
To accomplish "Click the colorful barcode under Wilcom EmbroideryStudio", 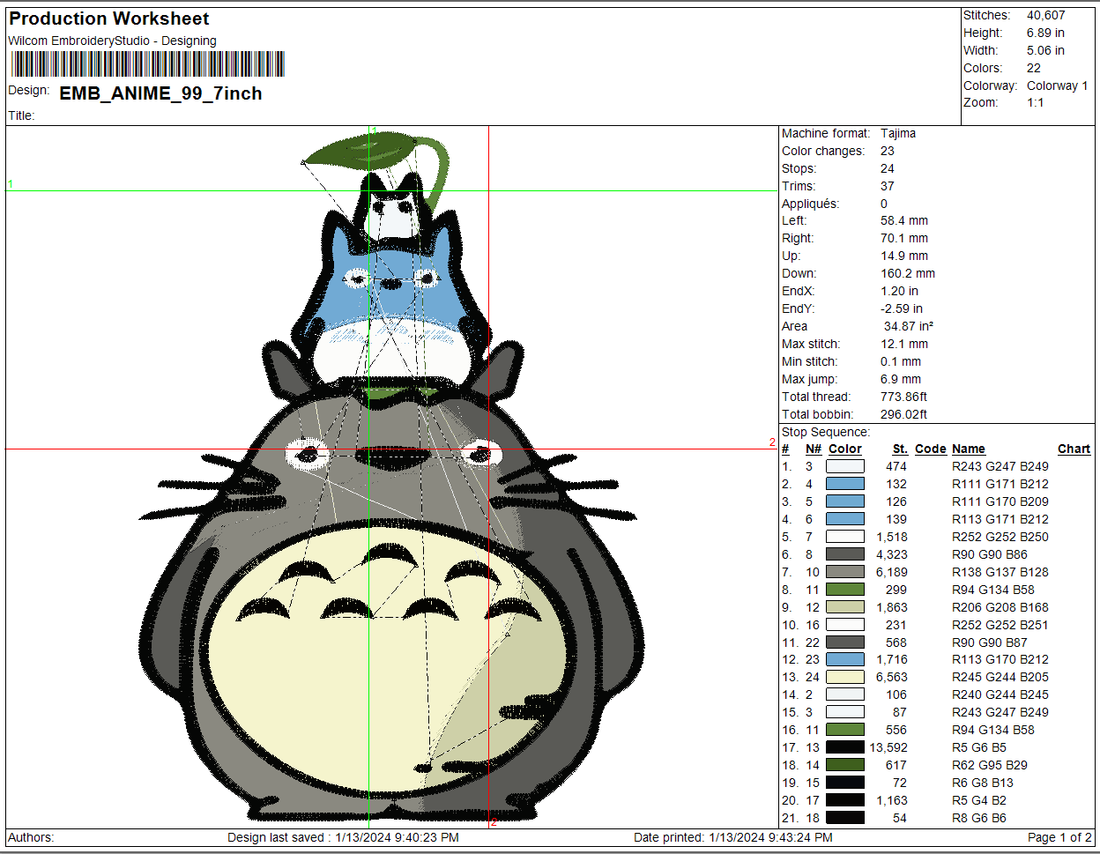I will (x=147, y=64).
